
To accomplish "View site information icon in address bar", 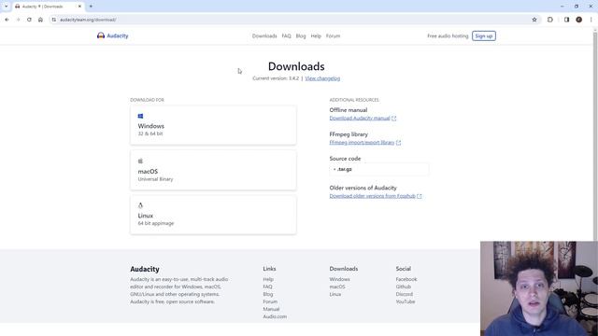I will (x=54, y=20).
